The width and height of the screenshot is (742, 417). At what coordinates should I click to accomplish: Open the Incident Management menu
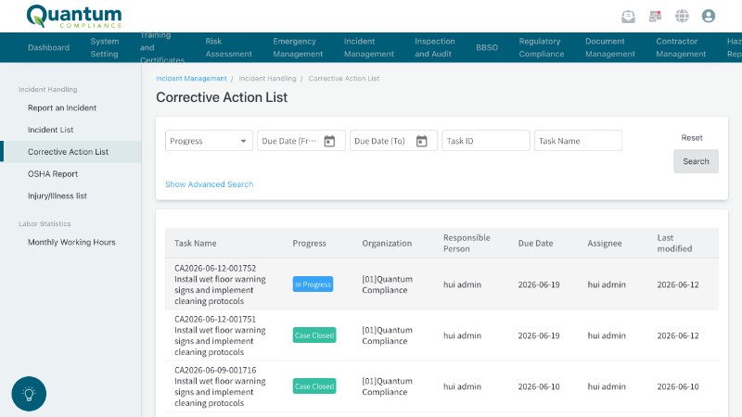point(368,48)
